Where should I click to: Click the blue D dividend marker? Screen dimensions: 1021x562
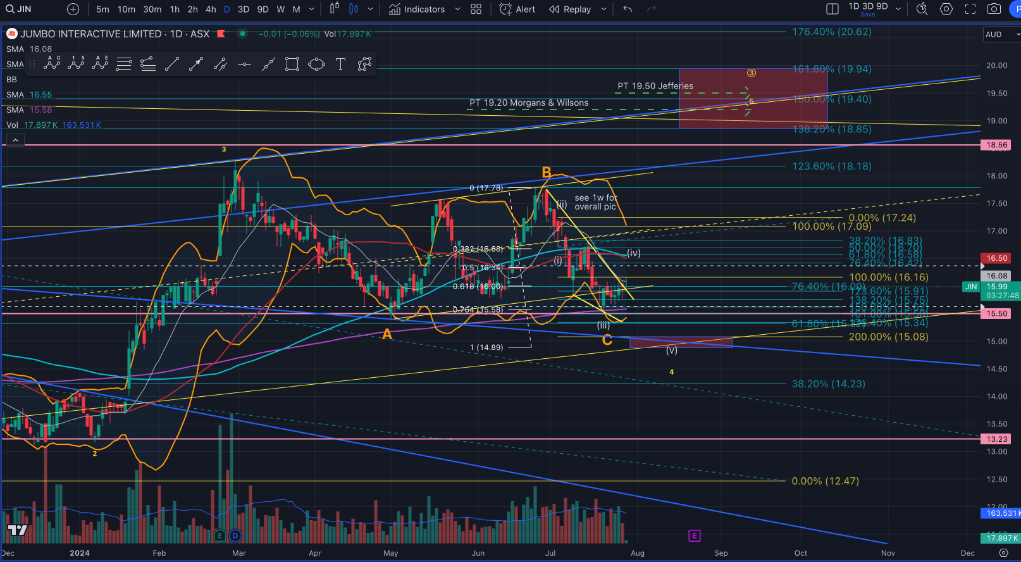click(x=235, y=535)
